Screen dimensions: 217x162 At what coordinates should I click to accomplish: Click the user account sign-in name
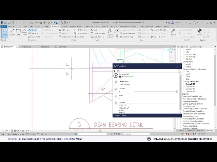(x=177, y=23)
